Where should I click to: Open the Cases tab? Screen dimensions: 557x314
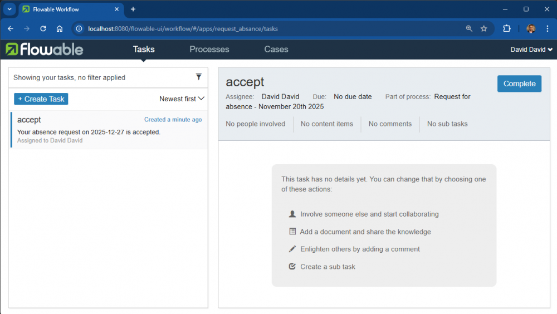point(276,50)
